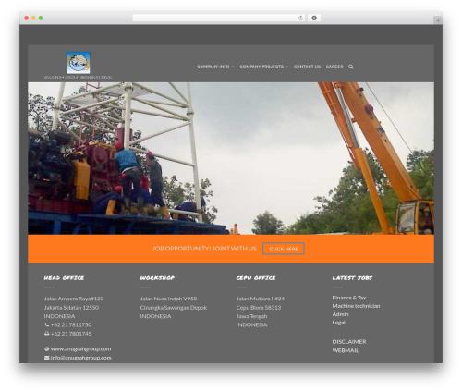Click the Jawa Tengah text
The image size is (462, 391).
(x=251, y=316)
